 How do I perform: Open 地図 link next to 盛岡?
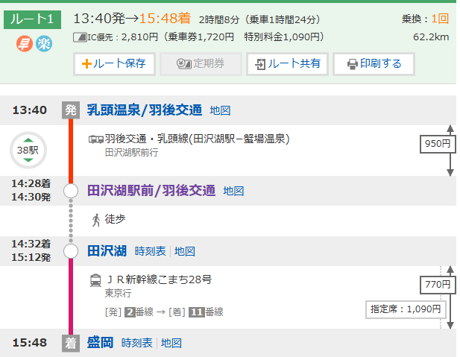(171, 343)
